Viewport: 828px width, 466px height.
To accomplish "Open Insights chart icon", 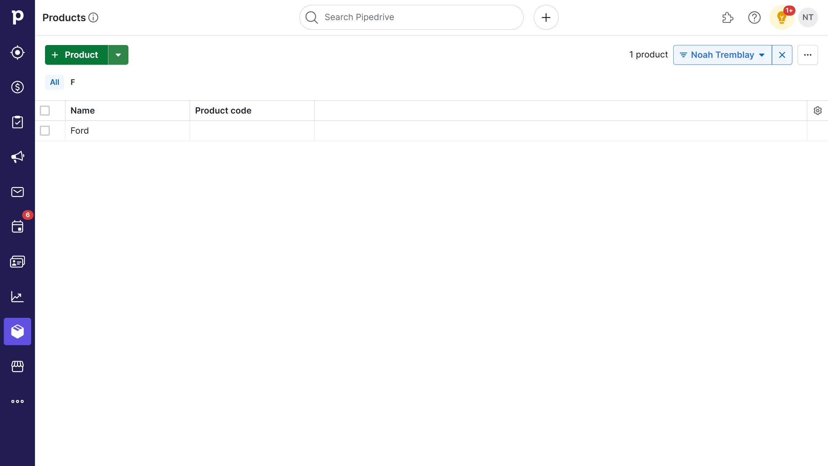I will coord(17,297).
